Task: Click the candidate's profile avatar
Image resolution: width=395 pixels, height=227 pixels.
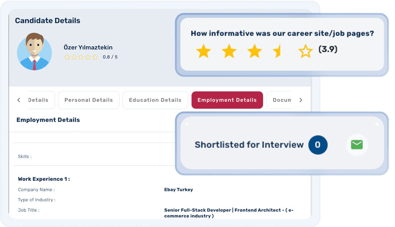Action: (x=34, y=51)
